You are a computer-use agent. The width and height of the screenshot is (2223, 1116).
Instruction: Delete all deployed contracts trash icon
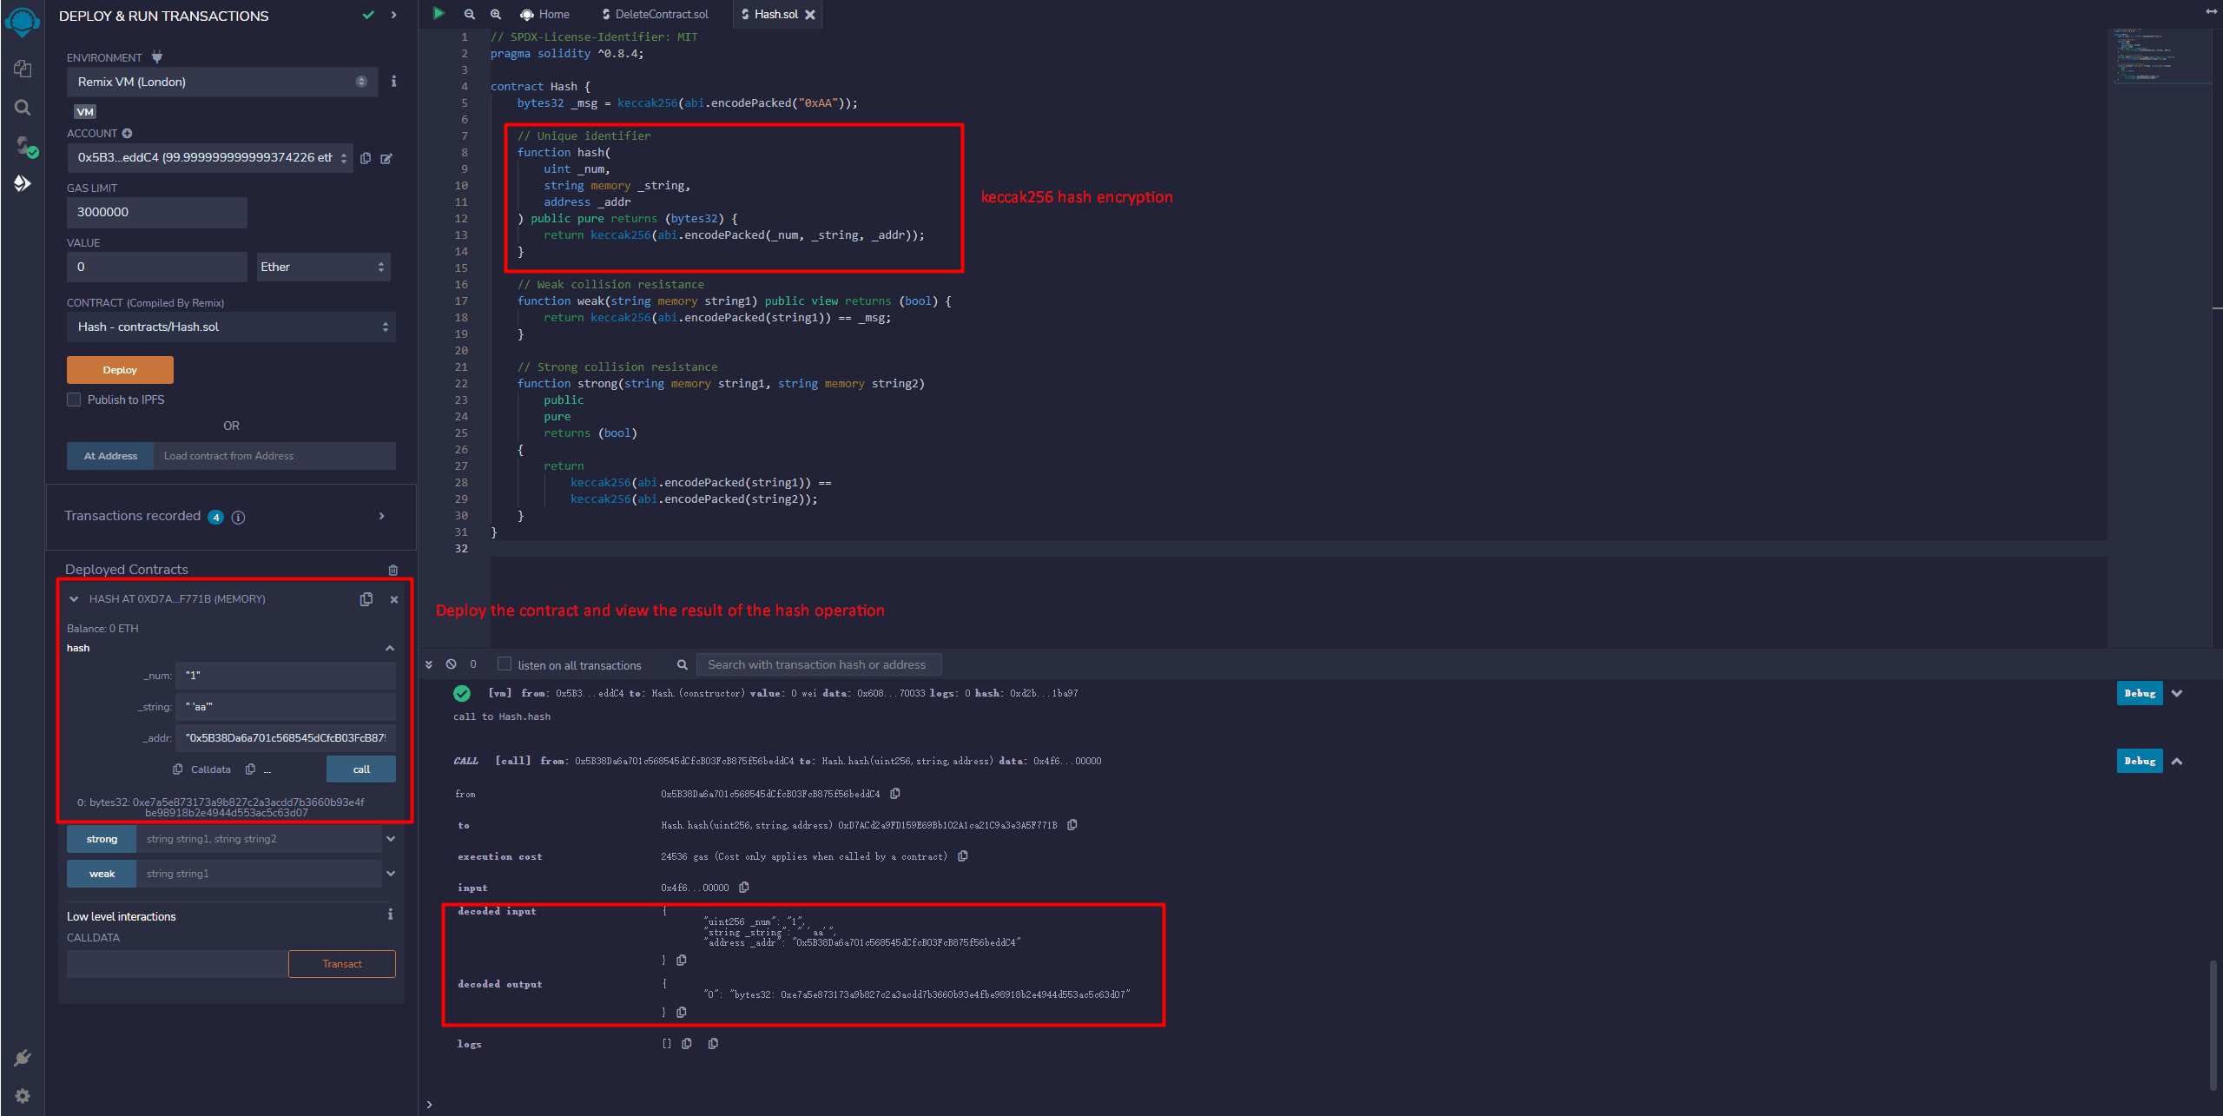[393, 570]
